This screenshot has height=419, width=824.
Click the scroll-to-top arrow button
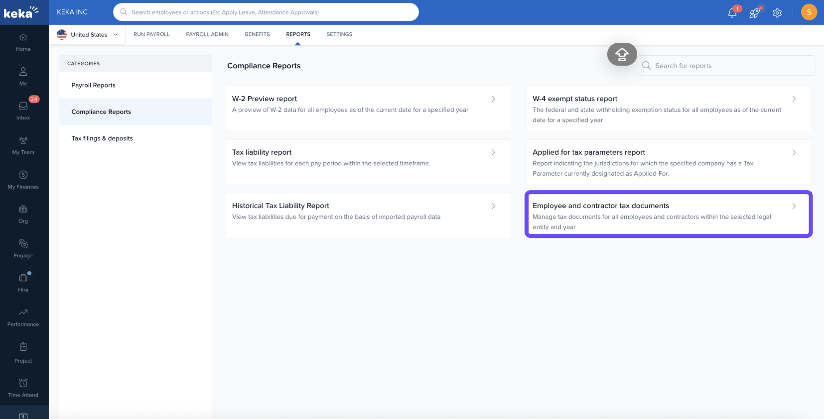pos(622,54)
